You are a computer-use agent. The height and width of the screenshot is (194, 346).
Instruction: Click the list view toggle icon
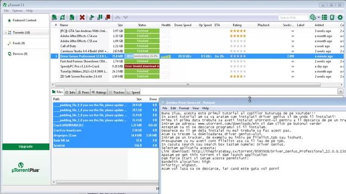[324, 17]
